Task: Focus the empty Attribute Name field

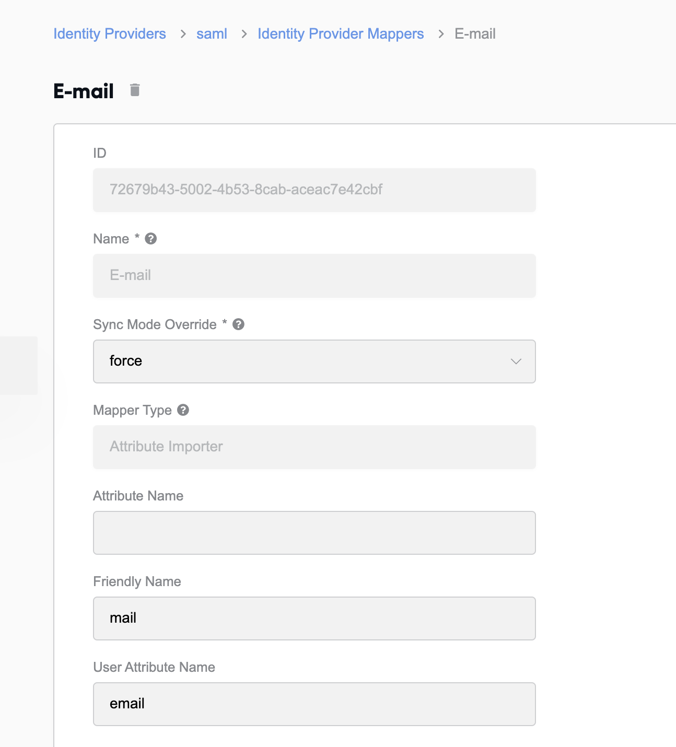Action: (x=314, y=533)
